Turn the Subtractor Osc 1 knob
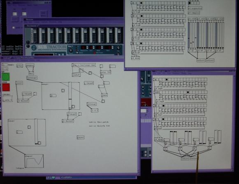The height and width of the screenshot is (184, 239). (x=70, y=50)
